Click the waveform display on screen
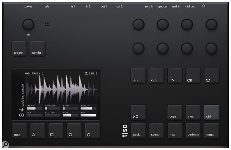 pos(61,89)
